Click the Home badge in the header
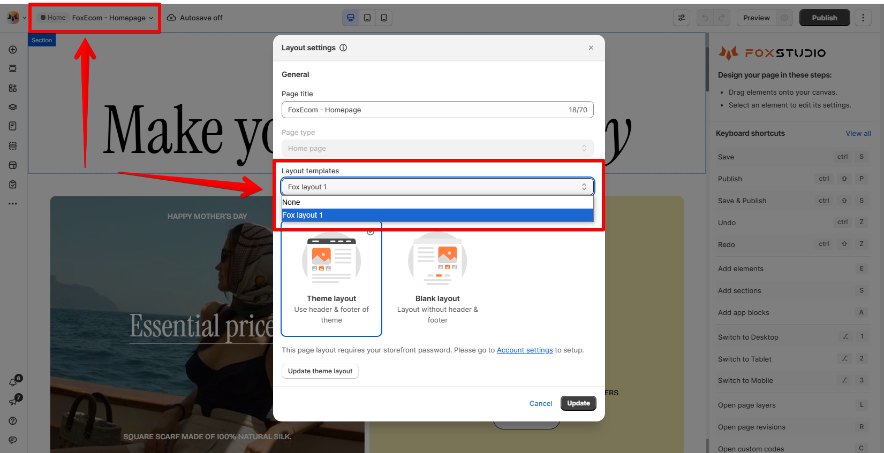The width and height of the screenshot is (884, 453). [x=53, y=18]
